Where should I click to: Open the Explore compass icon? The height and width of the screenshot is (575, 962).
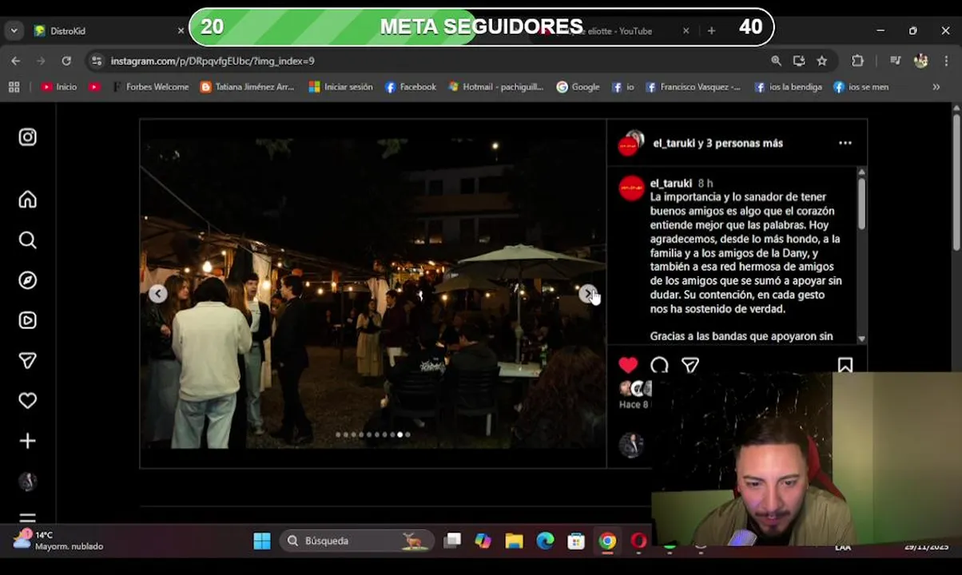click(28, 280)
